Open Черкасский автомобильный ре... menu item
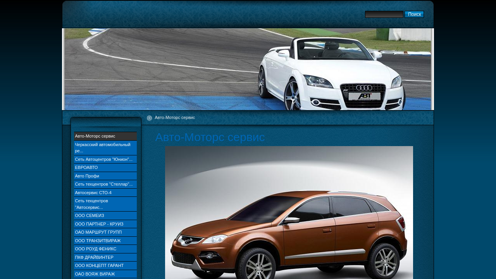This screenshot has height=279, width=496. (x=105, y=148)
